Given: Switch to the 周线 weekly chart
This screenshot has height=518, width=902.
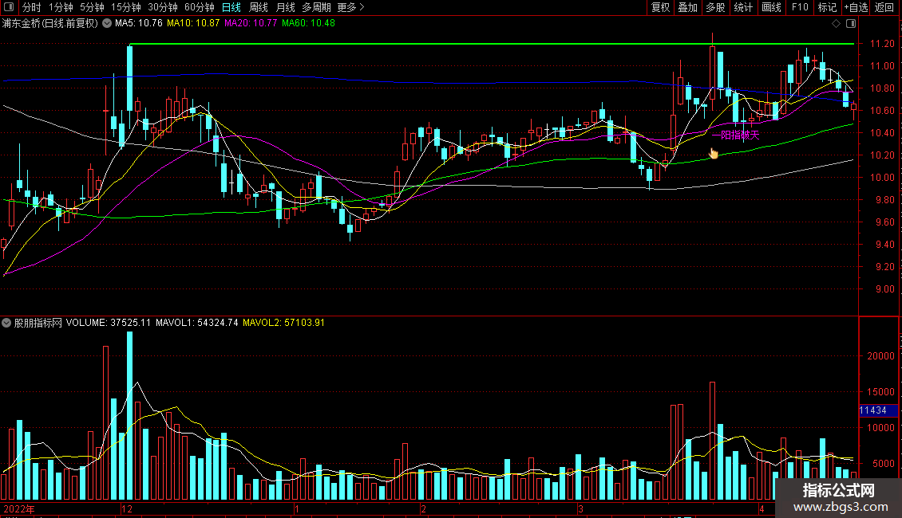Looking at the screenshot, I should 259,7.
